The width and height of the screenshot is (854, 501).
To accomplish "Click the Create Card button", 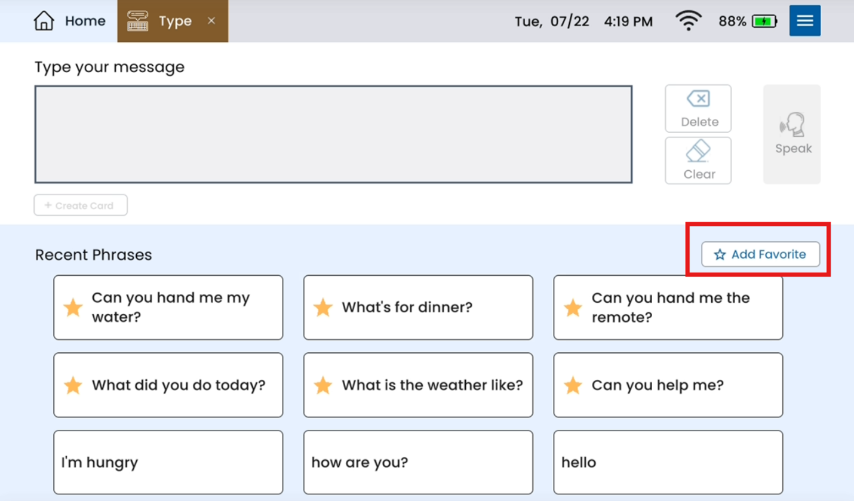I will click(x=81, y=205).
